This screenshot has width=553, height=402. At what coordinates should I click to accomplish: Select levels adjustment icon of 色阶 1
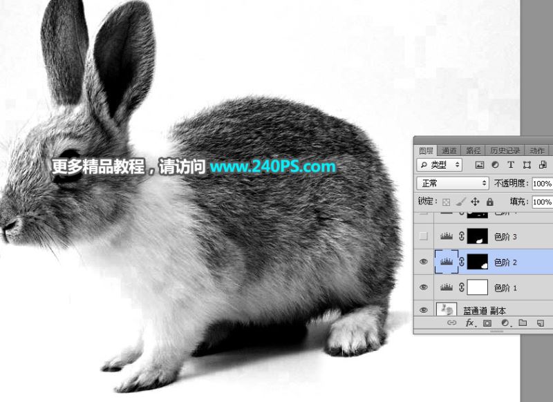tap(447, 287)
